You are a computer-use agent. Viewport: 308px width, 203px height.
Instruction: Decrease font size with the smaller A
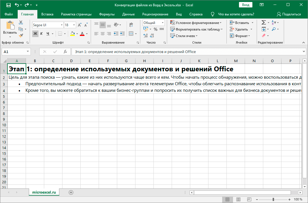(86, 25)
